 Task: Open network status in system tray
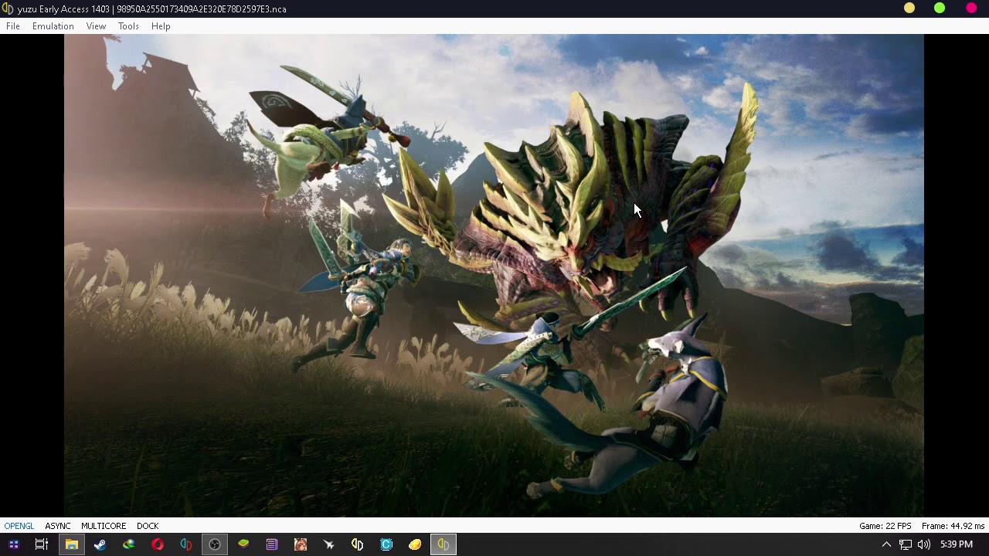click(906, 544)
